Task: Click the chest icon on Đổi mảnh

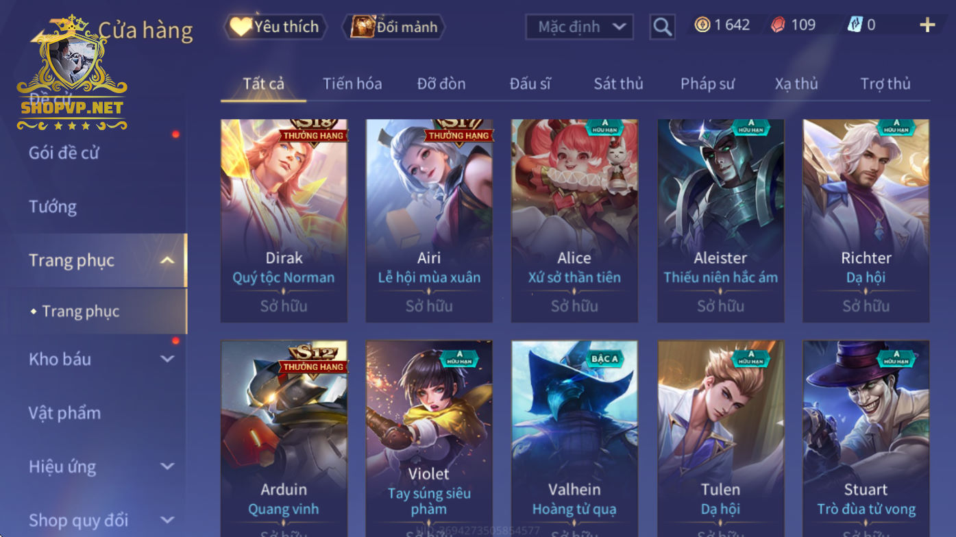Action: (363, 27)
